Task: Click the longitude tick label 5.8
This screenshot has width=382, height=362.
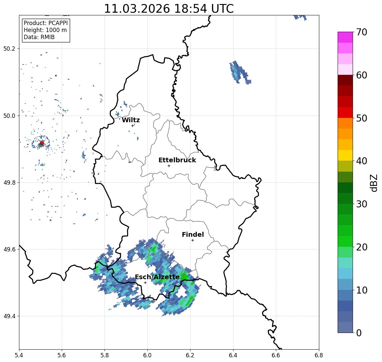Action: [x=104, y=355]
